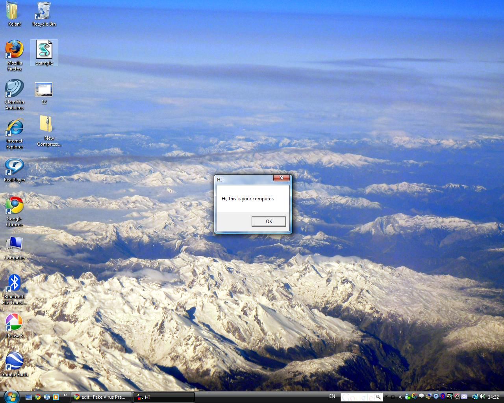Screen dimensions: 504x403
Task: Open iTunes from Quick Launch bar
Action: pyautogui.click(x=47, y=397)
